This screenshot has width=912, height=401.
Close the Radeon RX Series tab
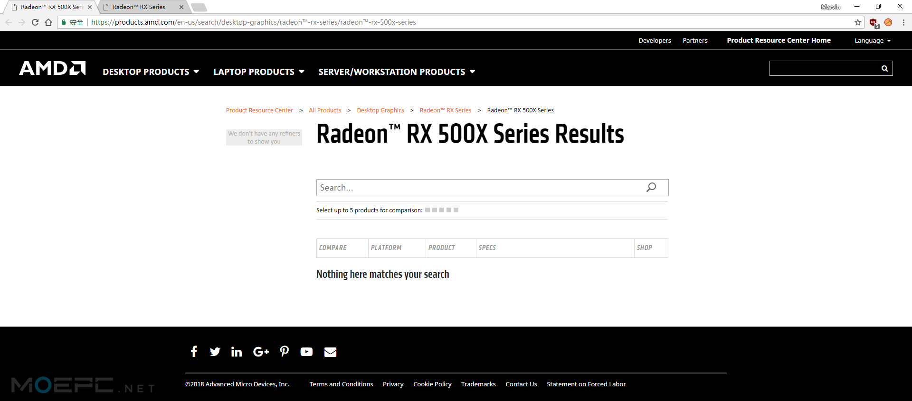click(181, 7)
